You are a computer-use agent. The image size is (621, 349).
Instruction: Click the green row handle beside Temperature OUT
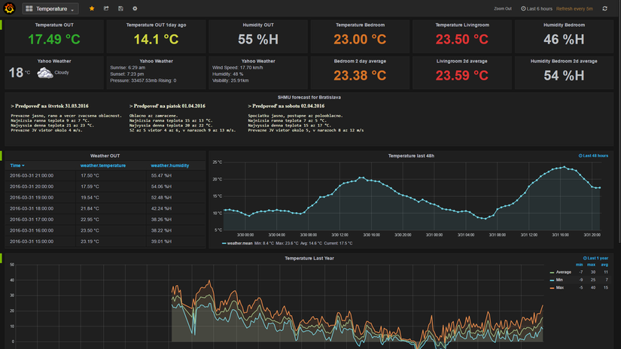tap(2, 25)
